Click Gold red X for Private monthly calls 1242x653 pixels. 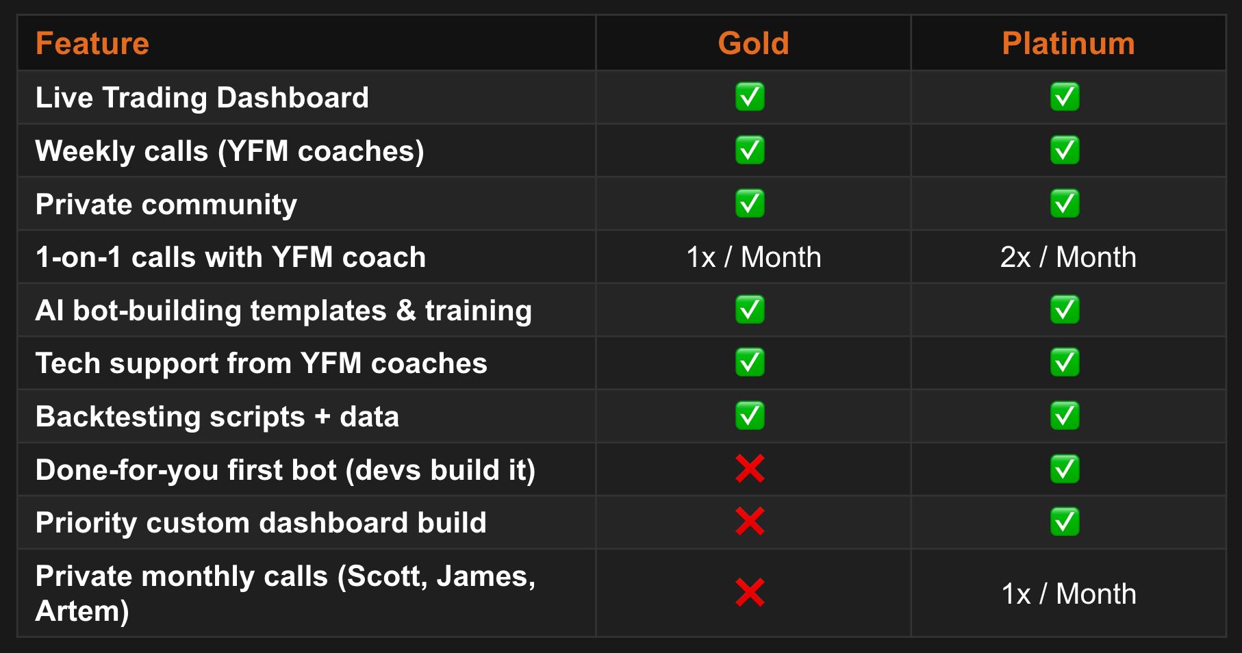pyautogui.click(x=750, y=593)
